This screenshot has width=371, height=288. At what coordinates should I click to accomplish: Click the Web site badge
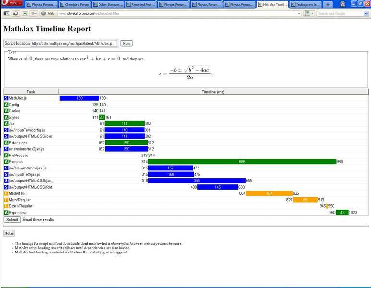click(x=48, y=13)
